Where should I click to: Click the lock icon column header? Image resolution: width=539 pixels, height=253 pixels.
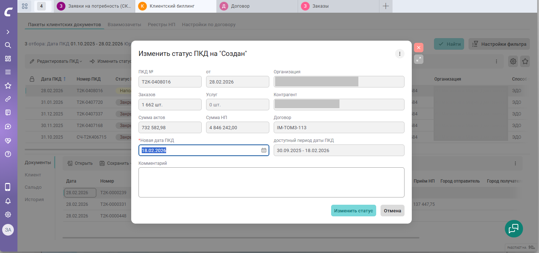(x=32, y=79)
